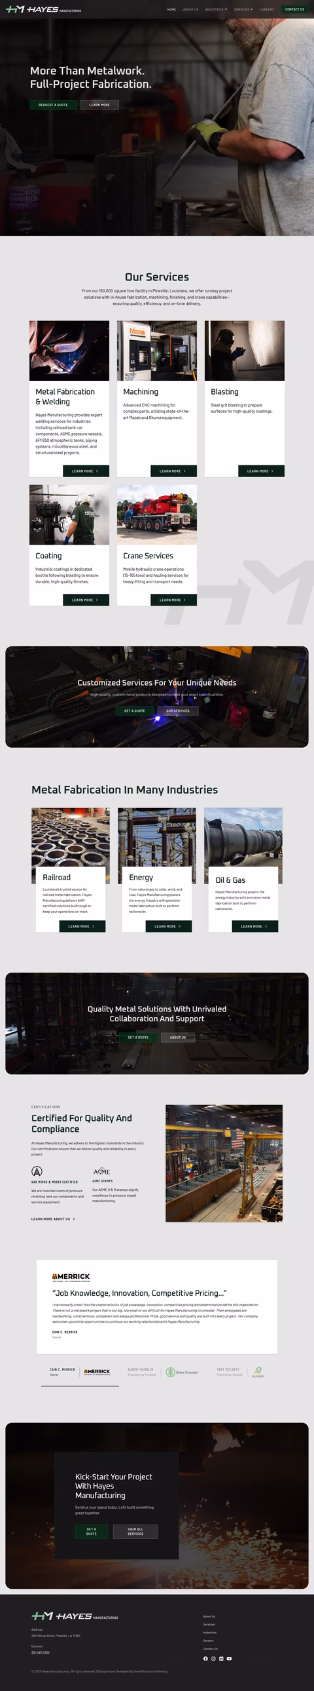Open the Railroad industry photo
The image size is (314, 1691).
coord(71,837)
